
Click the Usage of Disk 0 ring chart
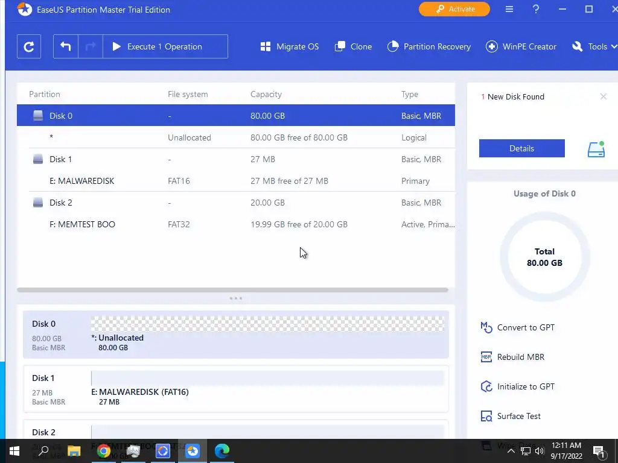545,257
